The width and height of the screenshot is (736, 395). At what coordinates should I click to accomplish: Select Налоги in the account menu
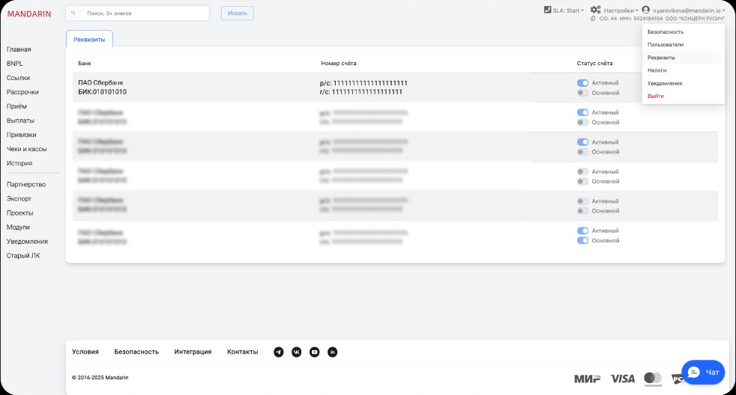(657, 70)
